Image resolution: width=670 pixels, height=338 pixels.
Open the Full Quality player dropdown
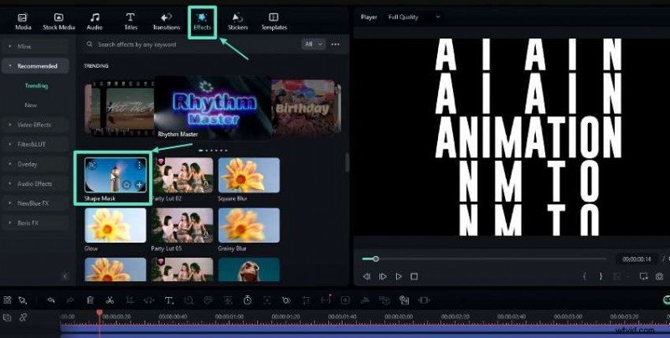click(x=415, y=17)
